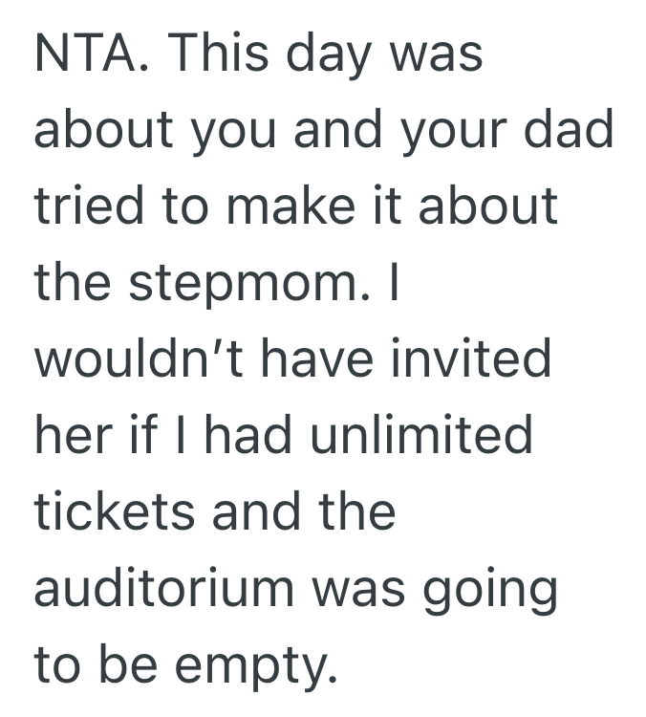The height and width of the screenshot is (717, 646).
Task: Click the word "you" after the first "about"
Action: coord(233,134)
